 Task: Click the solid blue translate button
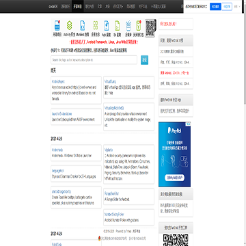215,7
